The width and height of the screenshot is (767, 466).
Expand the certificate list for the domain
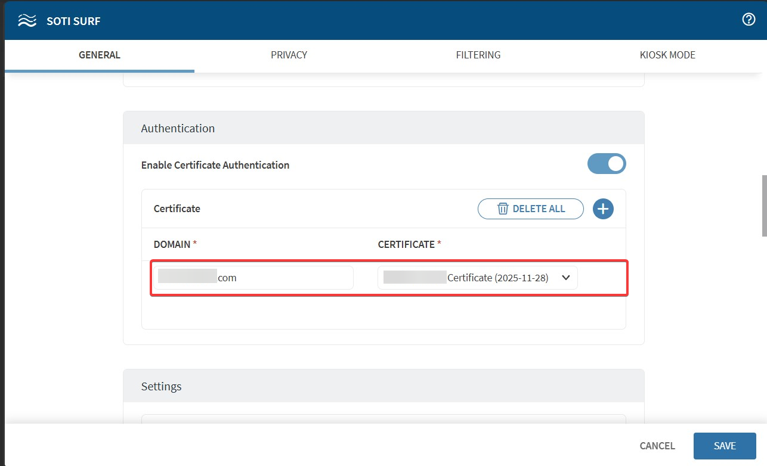coord(477,277)
